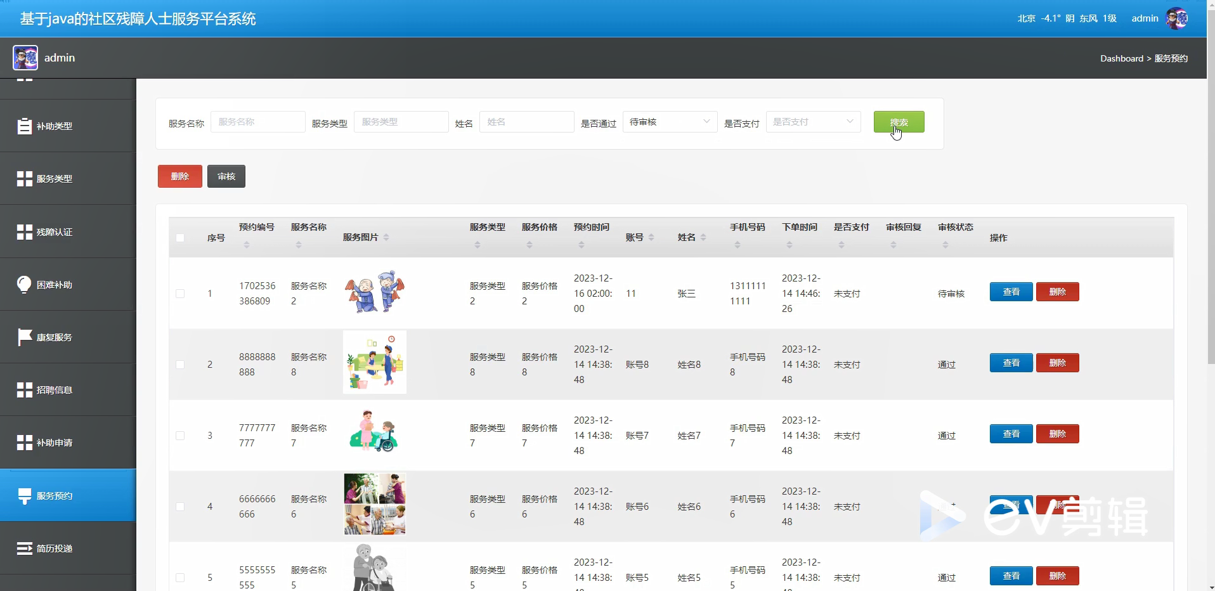Screen dimensions: 1215x591
Task: Select the 残障认证 sidebar icon
Action: tap(25, 231)
